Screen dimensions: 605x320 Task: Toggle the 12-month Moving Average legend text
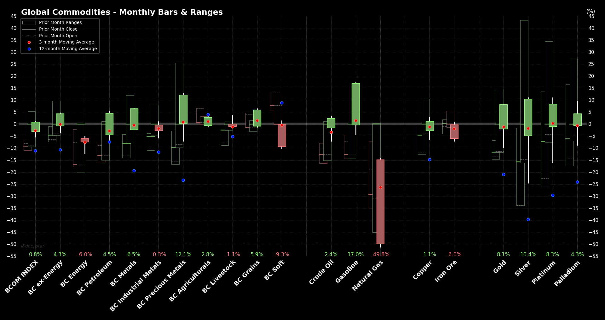[x=68, y=49]
